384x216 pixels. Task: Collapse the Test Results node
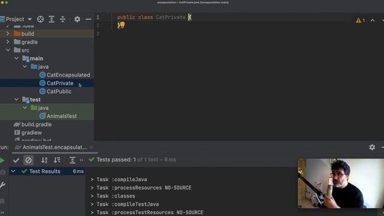(13, 171)
